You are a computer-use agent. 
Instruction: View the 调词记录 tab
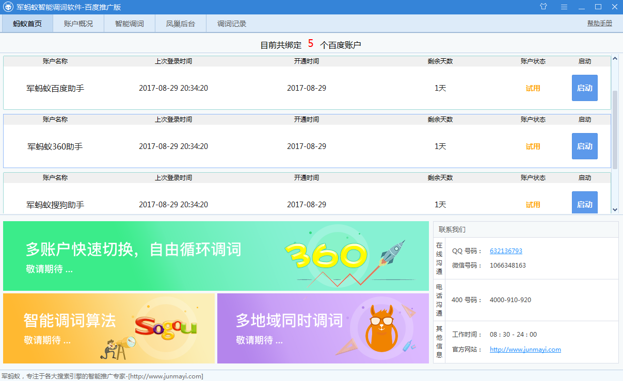point(232,24)
